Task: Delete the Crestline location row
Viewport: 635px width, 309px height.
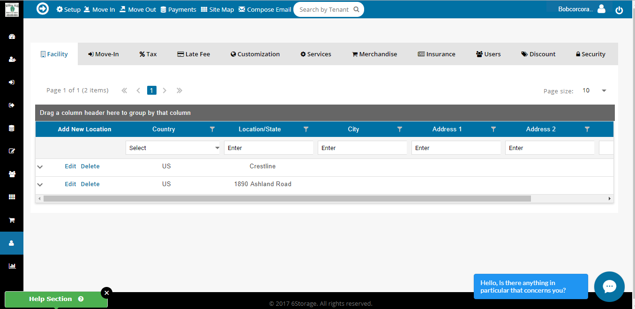Action: coord(90,166)
